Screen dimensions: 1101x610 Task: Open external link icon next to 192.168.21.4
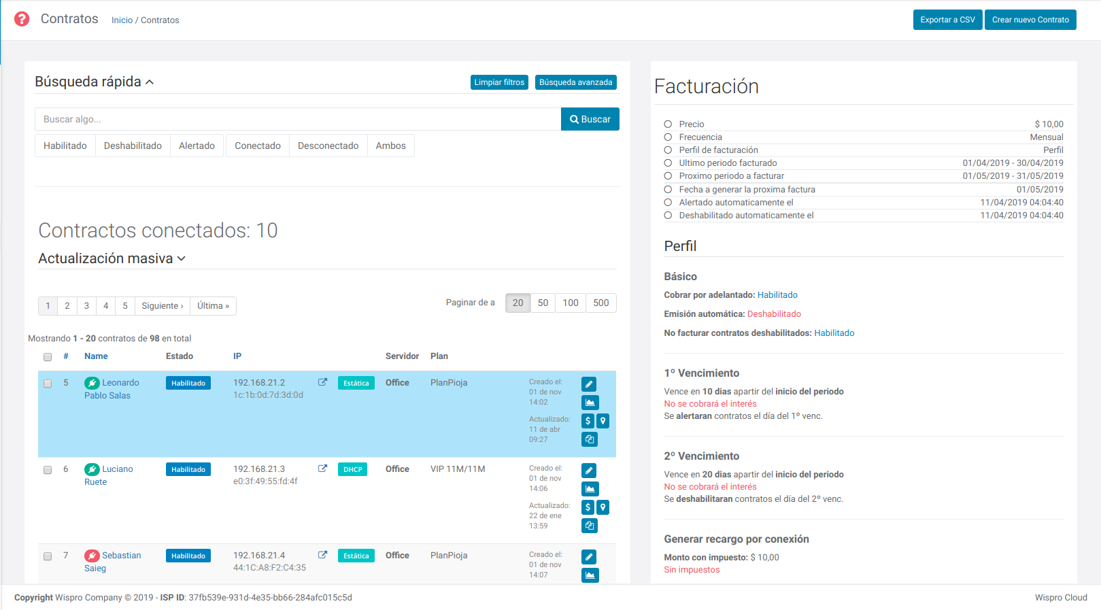[323, 555]
